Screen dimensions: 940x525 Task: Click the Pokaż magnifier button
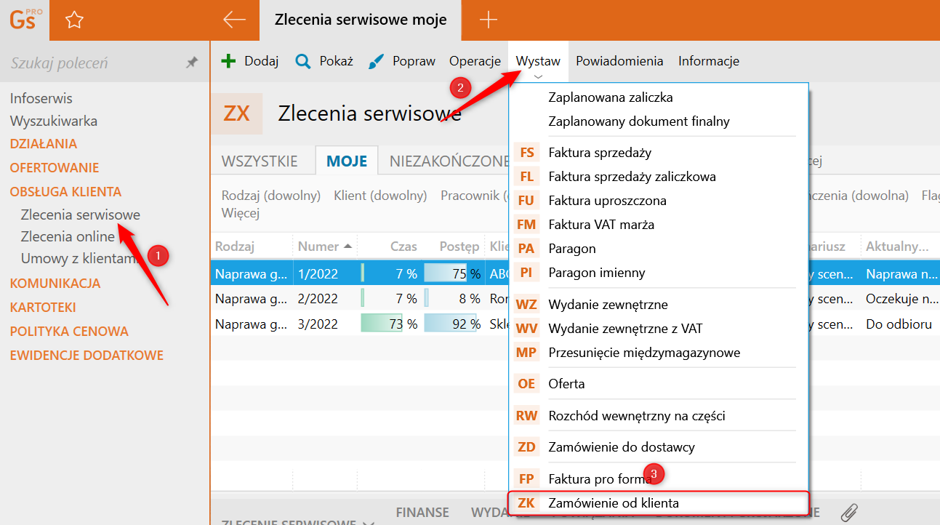click(x=324, y=61)
